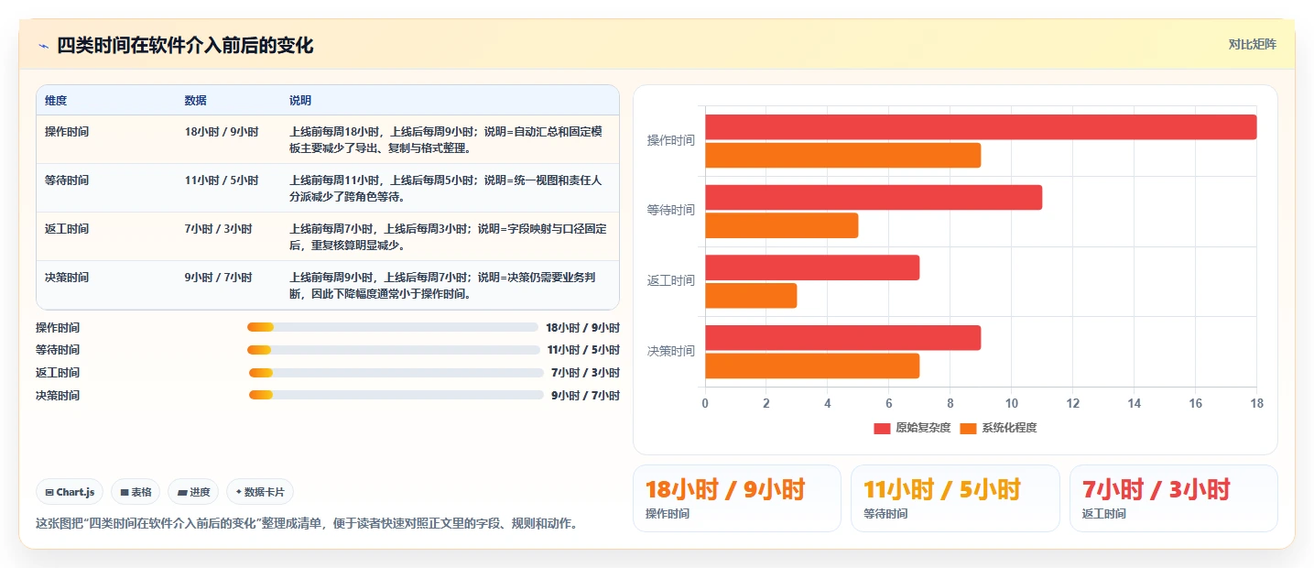
Task: Select the 表格 tag chip
Action: [x=136, y=492]
